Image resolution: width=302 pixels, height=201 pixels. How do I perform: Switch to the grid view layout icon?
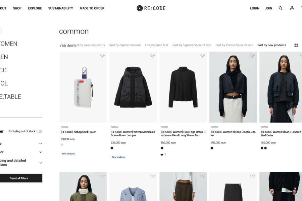coord(296,45)
